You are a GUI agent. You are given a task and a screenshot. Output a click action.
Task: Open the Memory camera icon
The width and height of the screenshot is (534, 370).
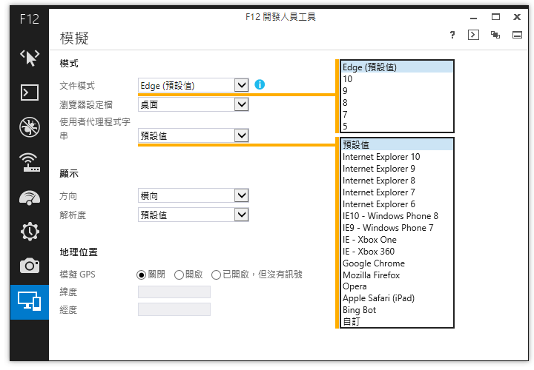coord(30,266)
